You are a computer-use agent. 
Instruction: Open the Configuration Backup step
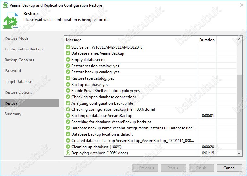point(24,49)
